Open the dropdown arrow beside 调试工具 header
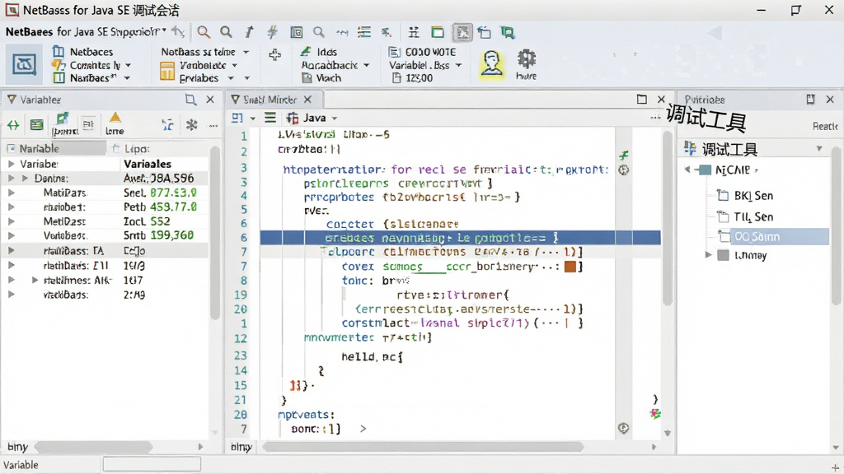 [819, 148]
